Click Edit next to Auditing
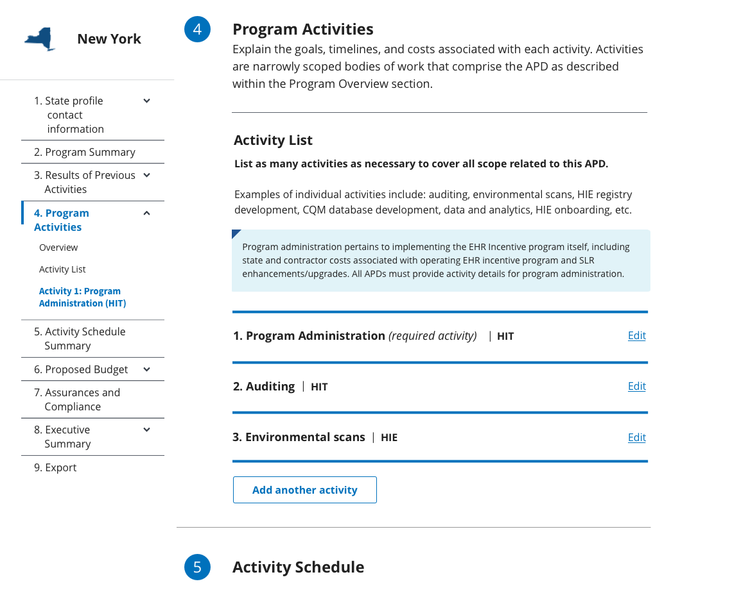 pos(636,386)
